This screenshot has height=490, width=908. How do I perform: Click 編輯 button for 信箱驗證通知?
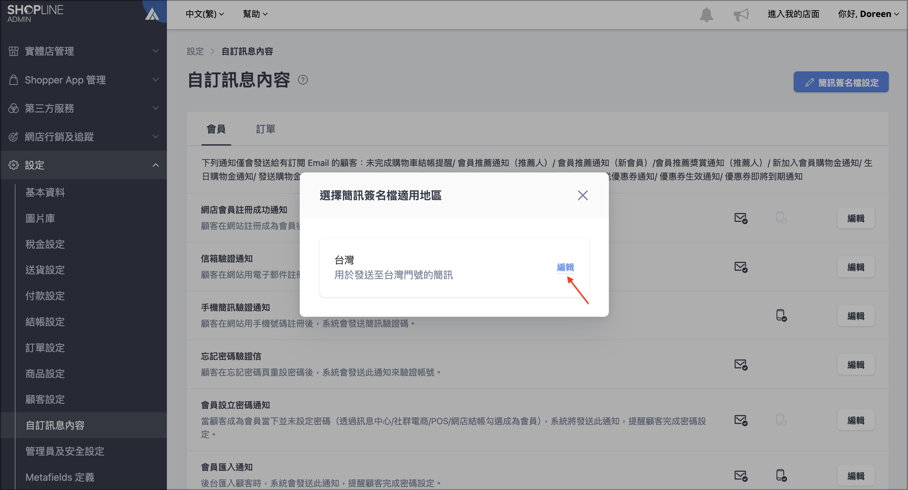[856, 267]
